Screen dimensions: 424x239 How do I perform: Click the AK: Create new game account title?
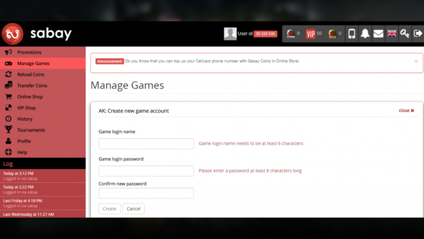click(x=134, y=111)
